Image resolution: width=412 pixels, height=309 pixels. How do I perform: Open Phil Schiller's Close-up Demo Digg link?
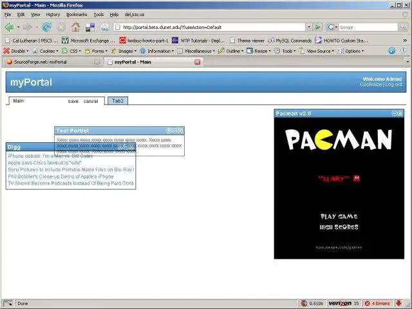61,176
